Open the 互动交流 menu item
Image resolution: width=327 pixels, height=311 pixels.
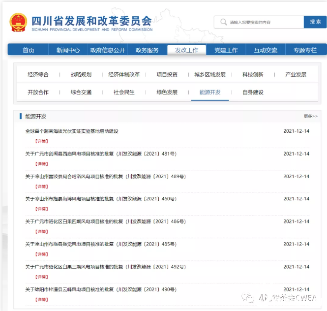coord(266,50)
